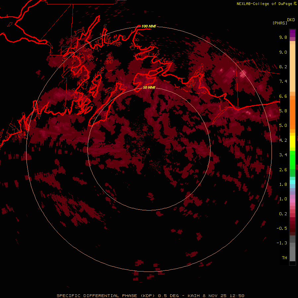Click the 100 NMI range ring label
The height and width of the screenshot is (298, 298).
pyautogui.click(x=149, y=26)
